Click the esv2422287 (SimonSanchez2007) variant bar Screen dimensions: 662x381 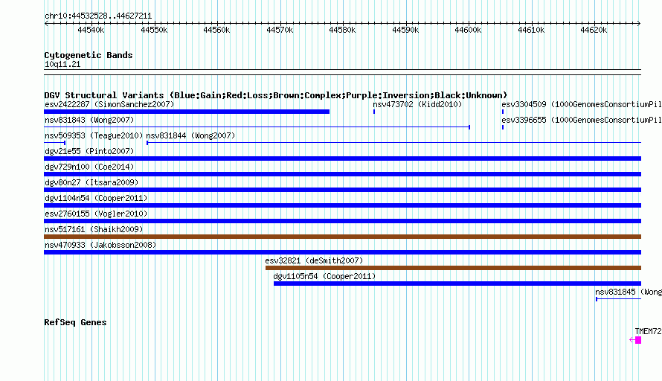tap(187, 112)
